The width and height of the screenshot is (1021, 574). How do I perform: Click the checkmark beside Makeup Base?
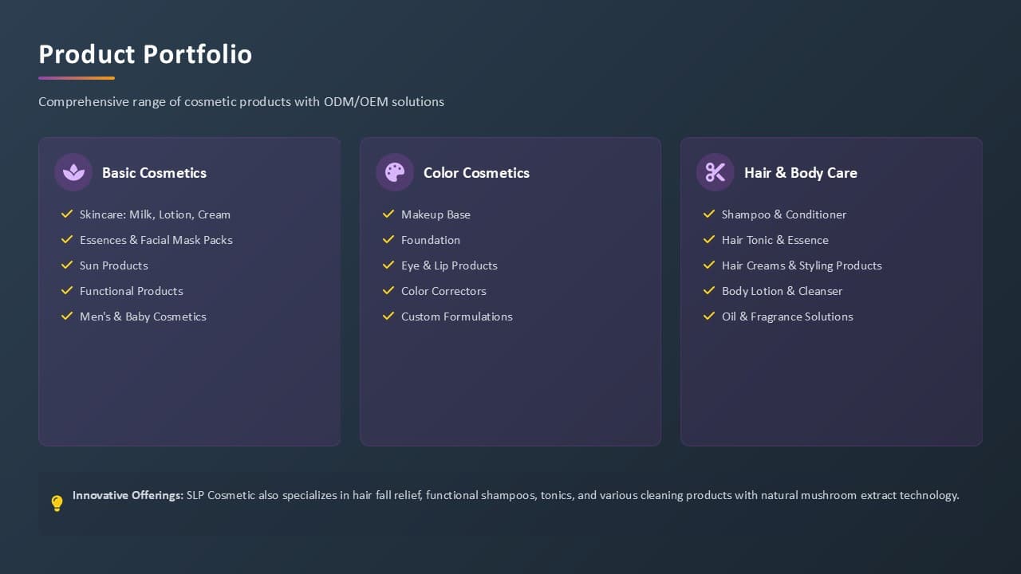[388, 214]
